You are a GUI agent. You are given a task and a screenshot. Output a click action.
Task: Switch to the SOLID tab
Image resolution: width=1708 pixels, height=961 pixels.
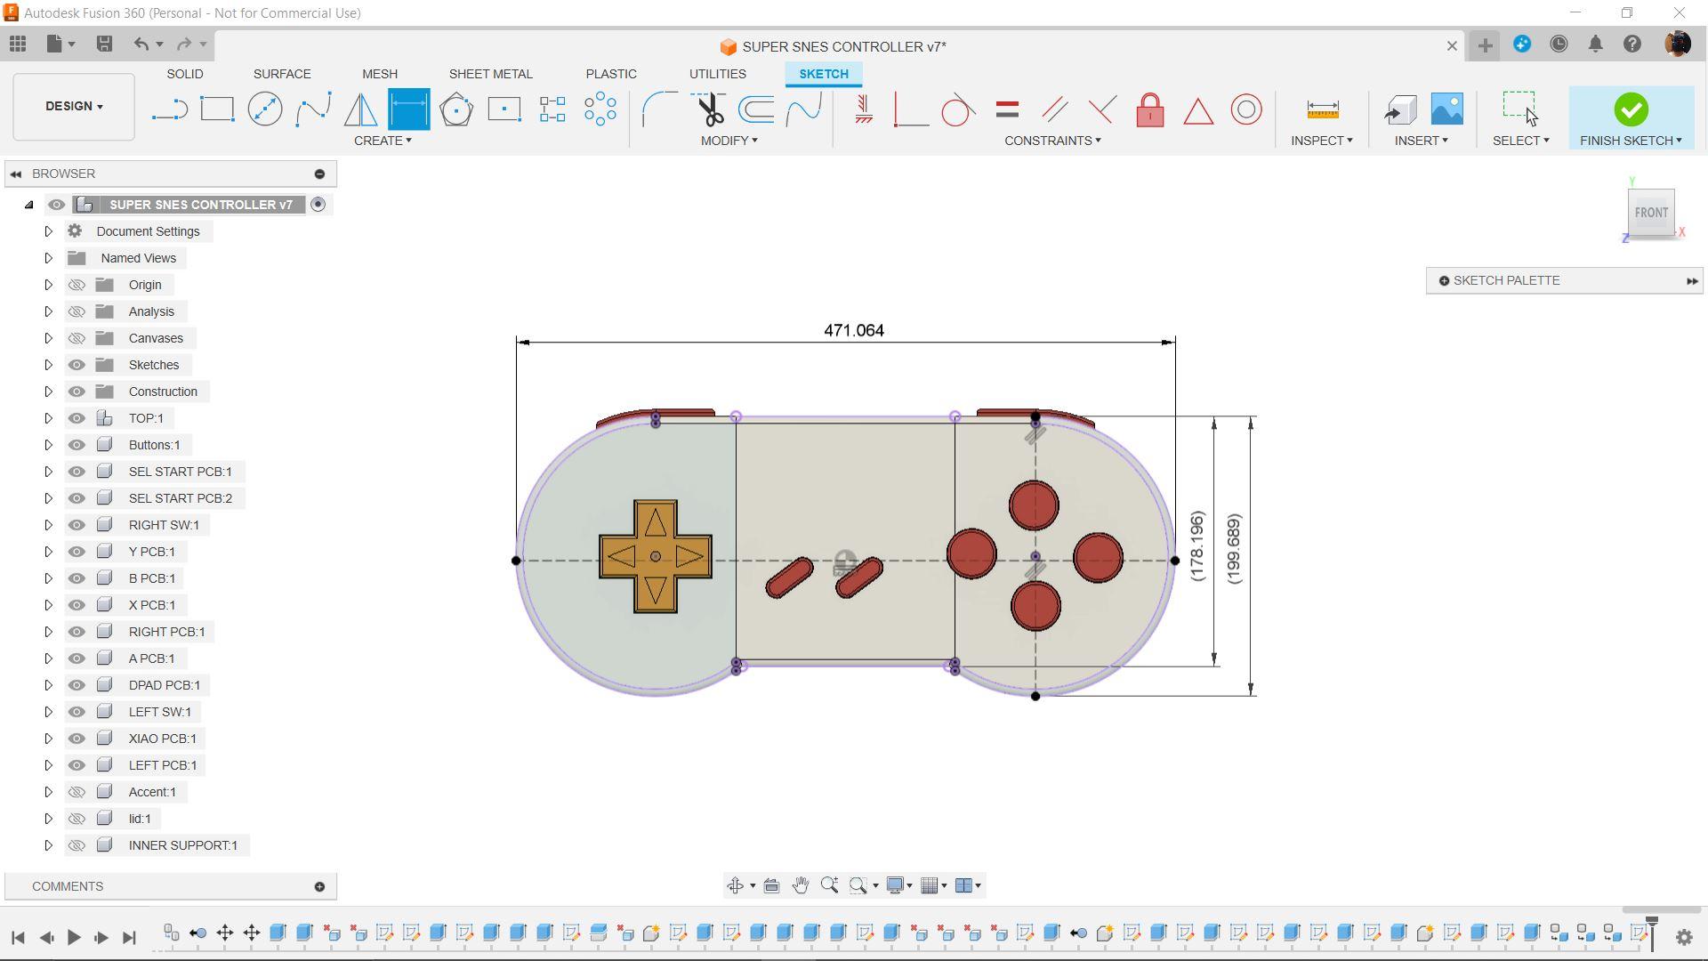click(184, 74)
